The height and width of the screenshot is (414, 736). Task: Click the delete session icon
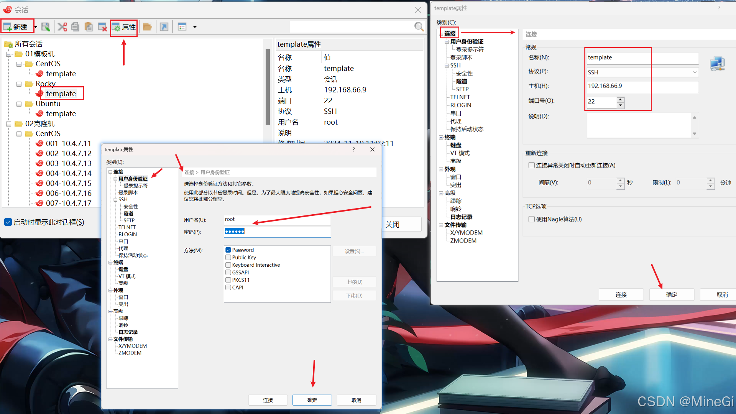tap(102, 27)
